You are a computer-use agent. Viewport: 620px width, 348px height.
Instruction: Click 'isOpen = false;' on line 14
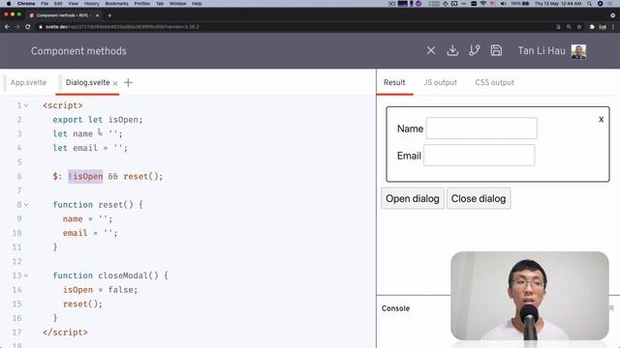coord(100,290)
